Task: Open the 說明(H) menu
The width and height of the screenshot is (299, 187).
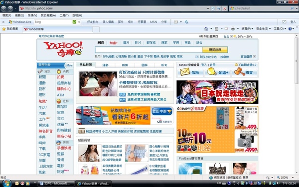Action: [x=77, y=15]
